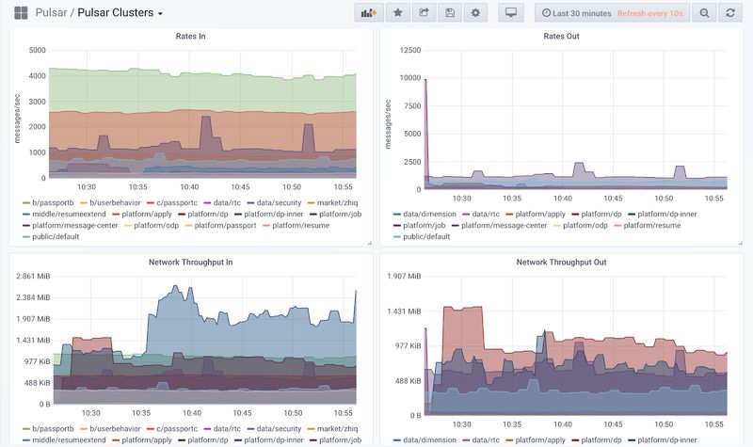Save the dashboard with disk icon
The height and width of the screenshot is (447, 753).
click(x=450, y=13)
